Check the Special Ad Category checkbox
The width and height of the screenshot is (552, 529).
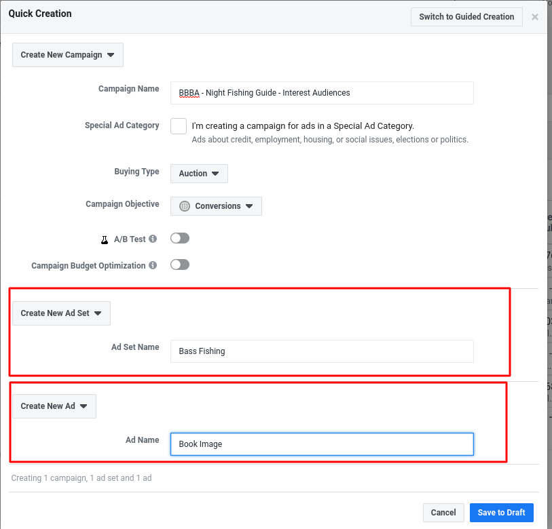point(179,126)
